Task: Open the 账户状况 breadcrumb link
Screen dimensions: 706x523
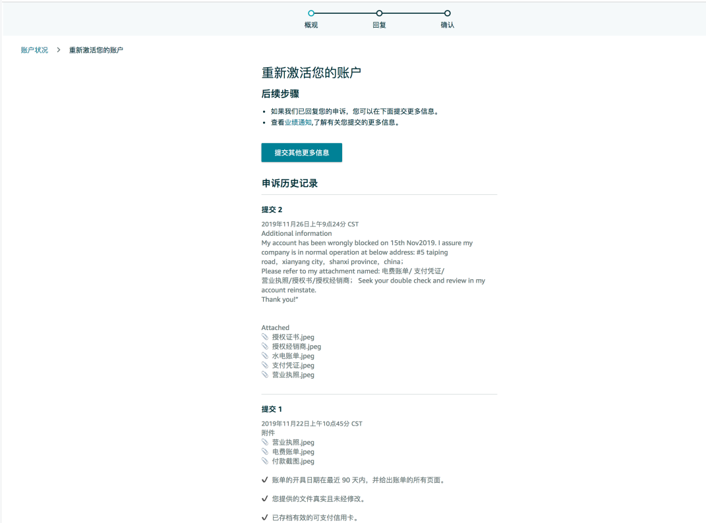Action: (34, 50)
